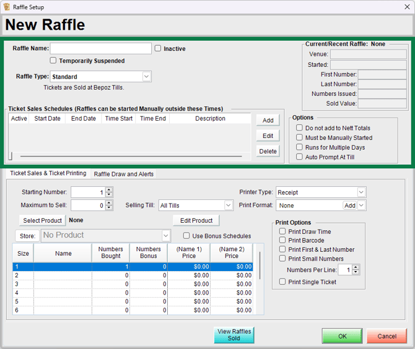Click Add in Ticket Sales Schedules
The image size is (415, 349).
[268, 121]
